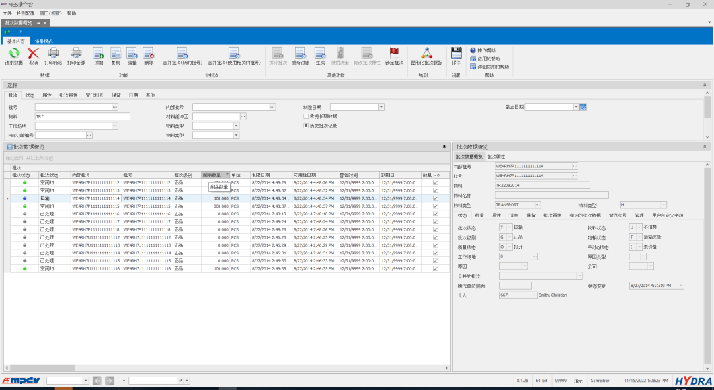
Task: Open 详细应用的帮助 detailed help
Action: tap(473, 67)
